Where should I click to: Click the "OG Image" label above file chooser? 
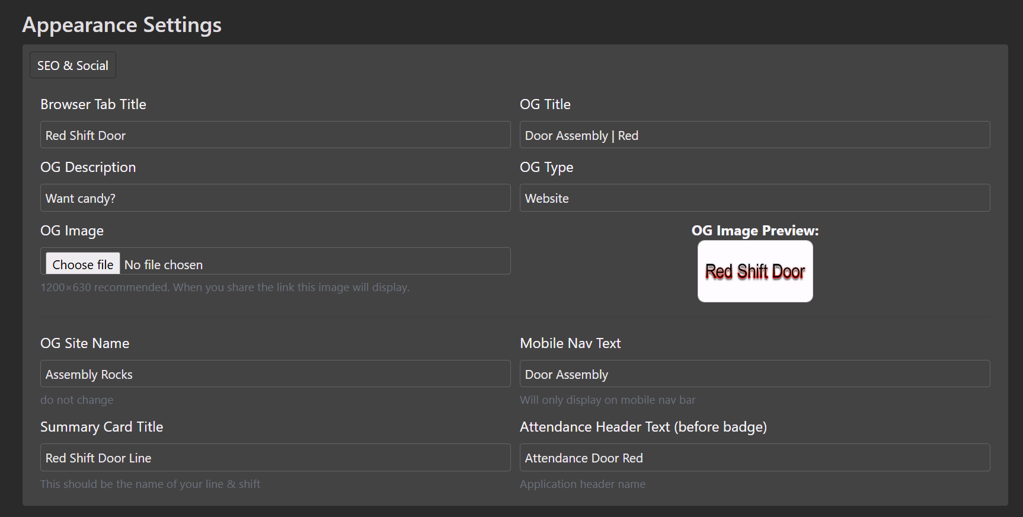pyautogui.click(x=72, y=231)
